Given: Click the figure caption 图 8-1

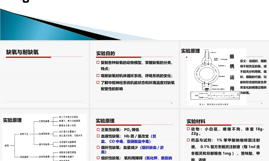Looking at the screenshot, I should (214, 104).
